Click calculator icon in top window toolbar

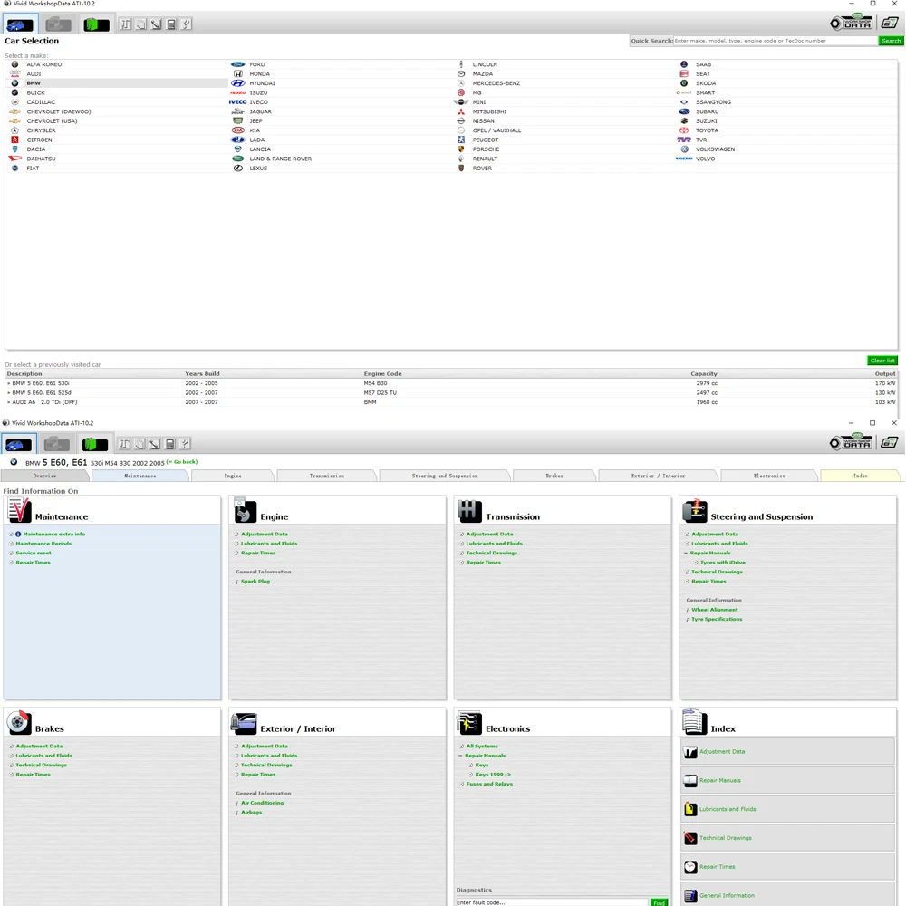[171, 24]
